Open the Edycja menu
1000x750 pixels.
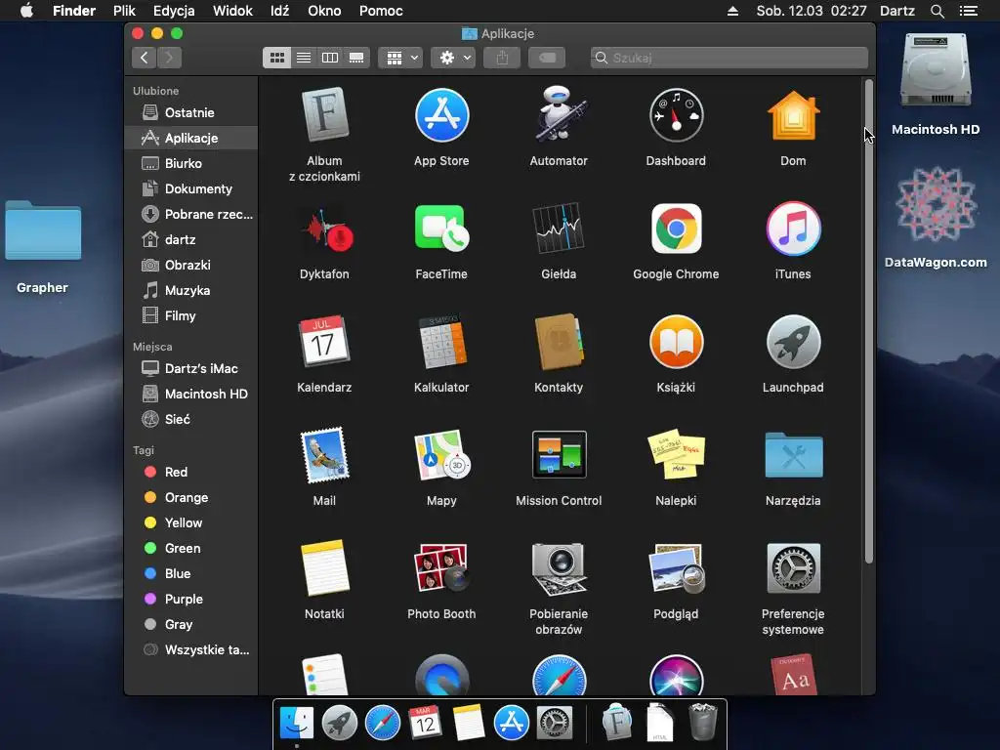click(174, 11)
